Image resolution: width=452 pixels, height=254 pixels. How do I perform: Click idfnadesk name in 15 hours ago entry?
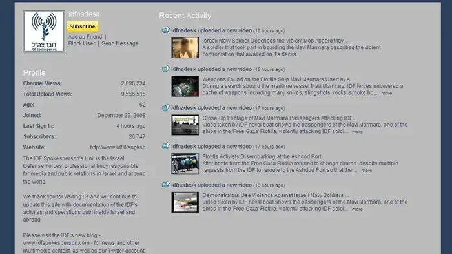point(183,69)
